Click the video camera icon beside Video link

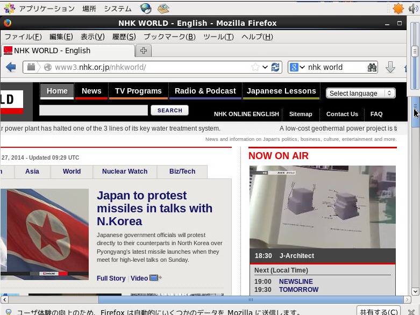(155, 278)
